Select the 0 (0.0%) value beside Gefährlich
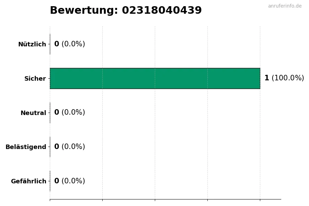 coord(69,181)
